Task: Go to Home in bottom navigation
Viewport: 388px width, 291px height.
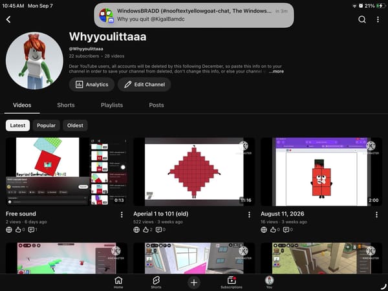Action: coord(118,283)
